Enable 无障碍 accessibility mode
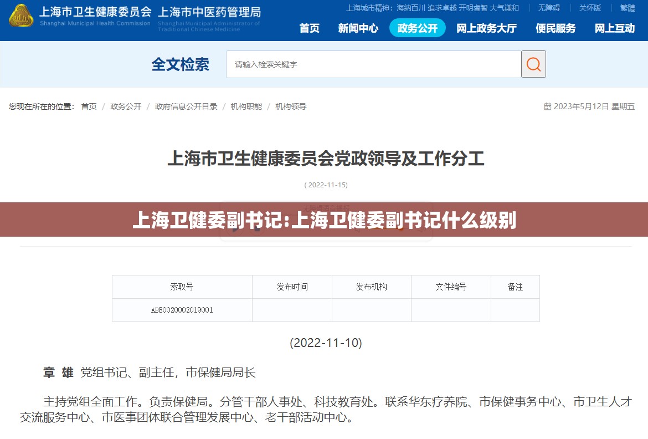 click(x=549, y=8)
